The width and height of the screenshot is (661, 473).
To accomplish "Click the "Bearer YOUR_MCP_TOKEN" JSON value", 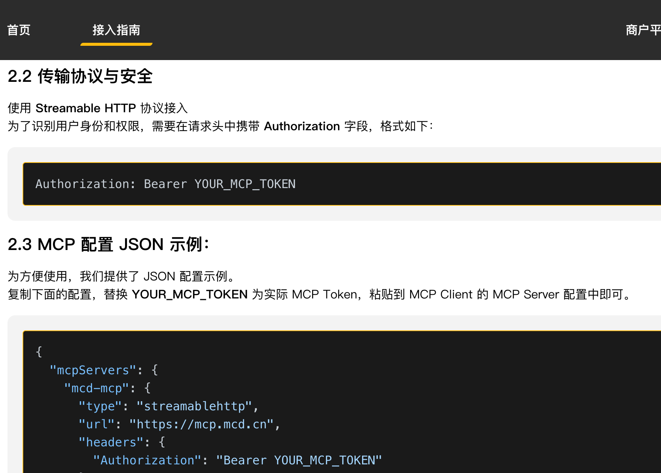I will point(299,460).
